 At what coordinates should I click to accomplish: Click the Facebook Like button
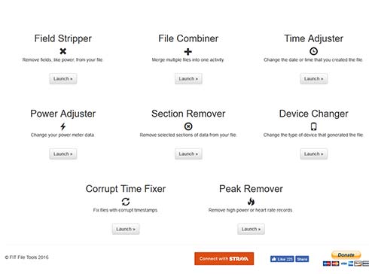pyautogui.click(x=282, y=259)
